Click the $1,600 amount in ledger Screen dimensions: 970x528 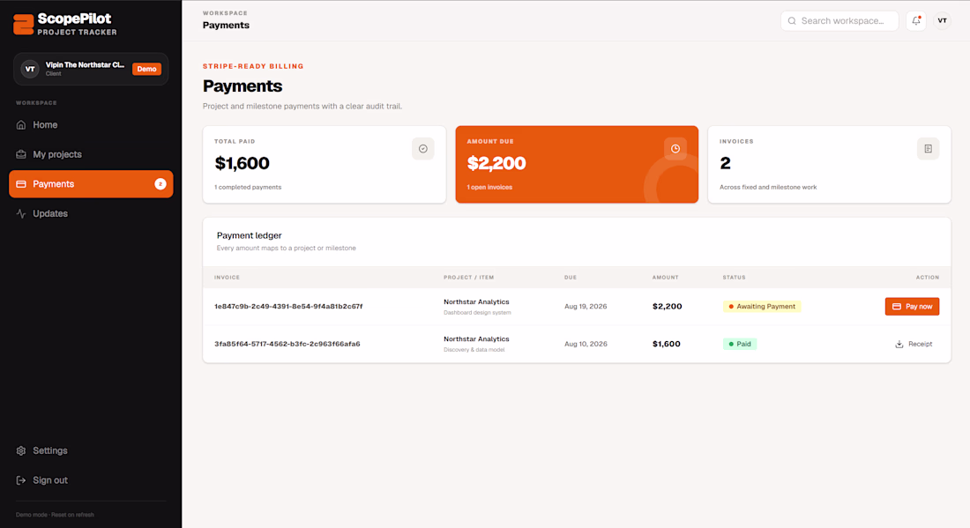tap(667, 344)
